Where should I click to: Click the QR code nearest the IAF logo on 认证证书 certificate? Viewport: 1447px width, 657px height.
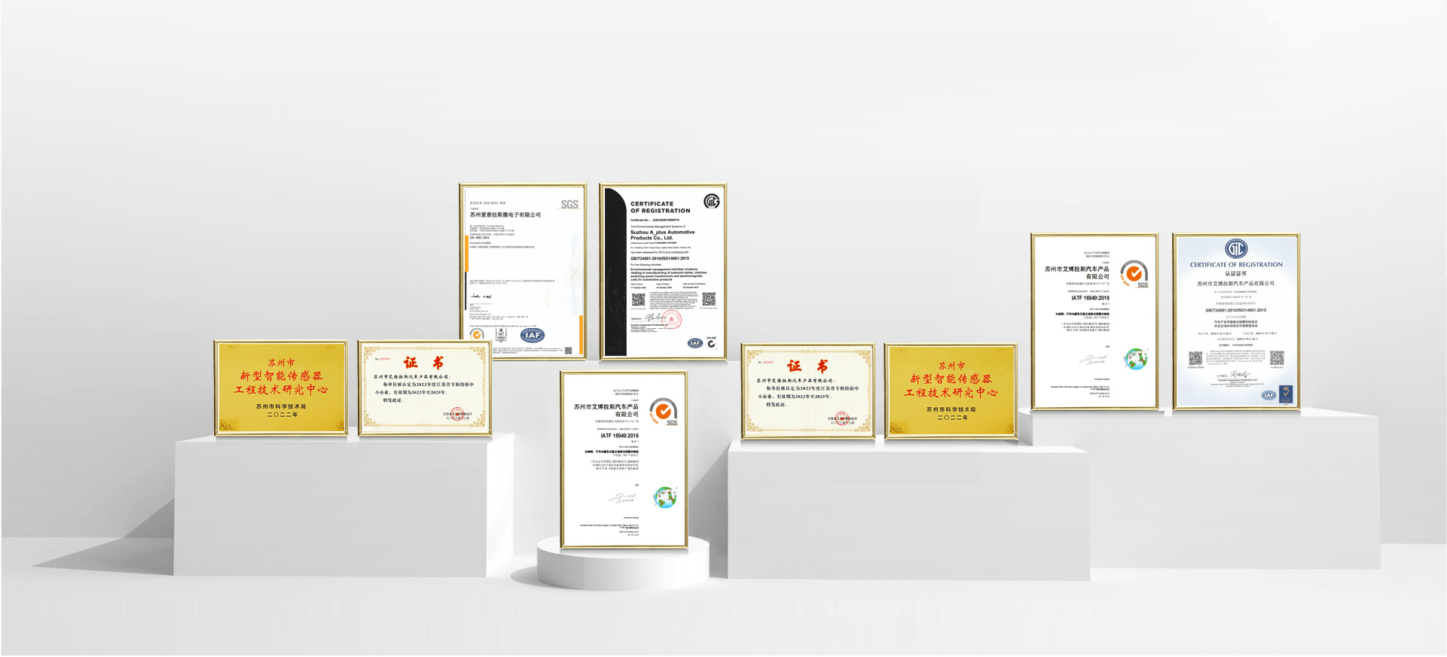1277,358
